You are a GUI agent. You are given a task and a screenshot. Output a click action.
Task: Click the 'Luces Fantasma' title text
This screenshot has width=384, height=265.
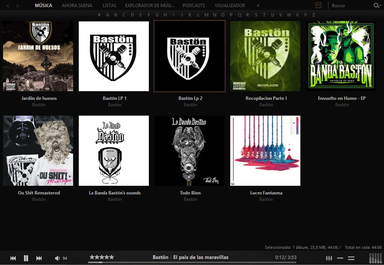click(x=266, y=193)
